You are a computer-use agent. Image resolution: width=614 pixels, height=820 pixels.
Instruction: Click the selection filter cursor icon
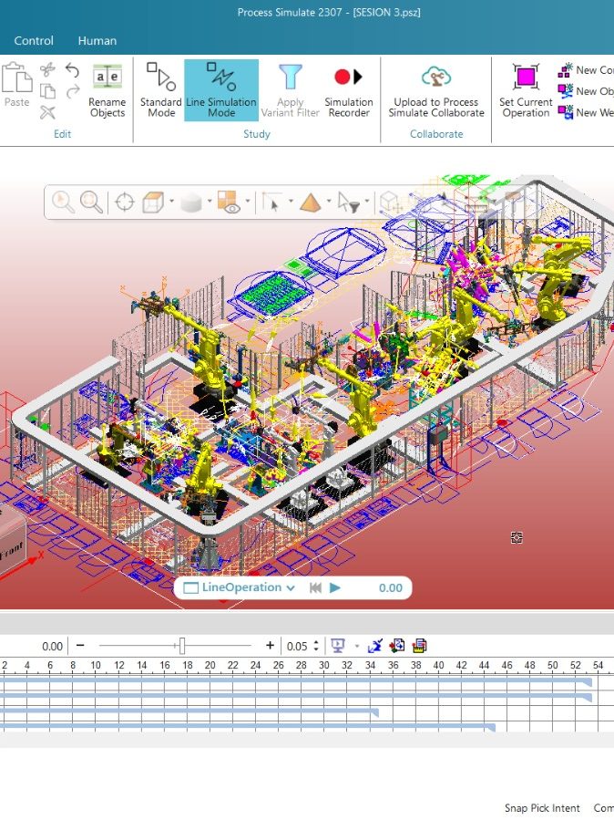[348, 202]
